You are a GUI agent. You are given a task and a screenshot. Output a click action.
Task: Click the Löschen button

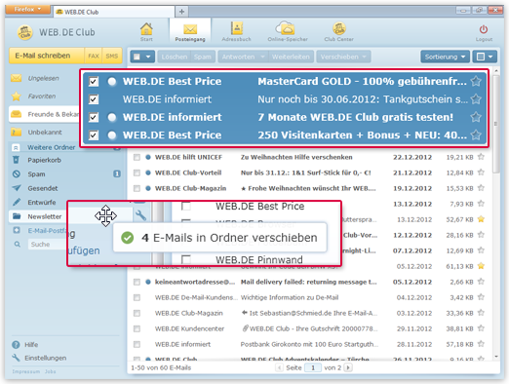(x=175, y=57)
